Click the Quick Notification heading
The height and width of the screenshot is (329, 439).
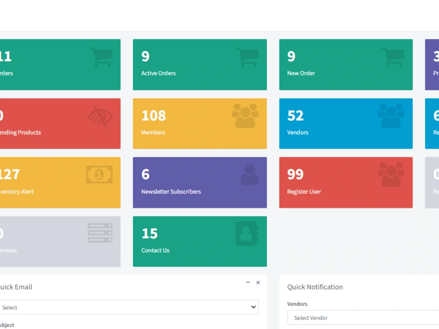pos(315,287)
